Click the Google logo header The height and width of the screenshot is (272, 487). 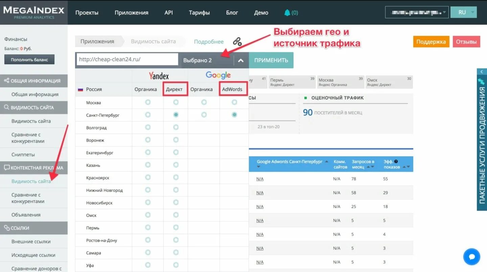click(218, 75)
